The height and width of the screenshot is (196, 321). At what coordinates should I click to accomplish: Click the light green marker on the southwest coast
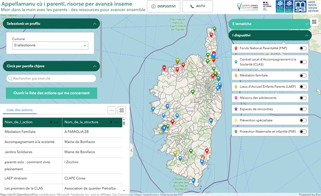[x=175, y=153]
